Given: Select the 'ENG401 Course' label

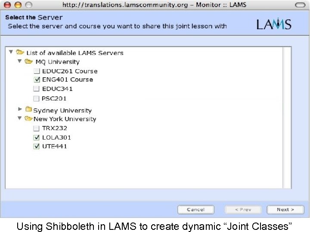Looking at the screenshot, I should point(68,80).
